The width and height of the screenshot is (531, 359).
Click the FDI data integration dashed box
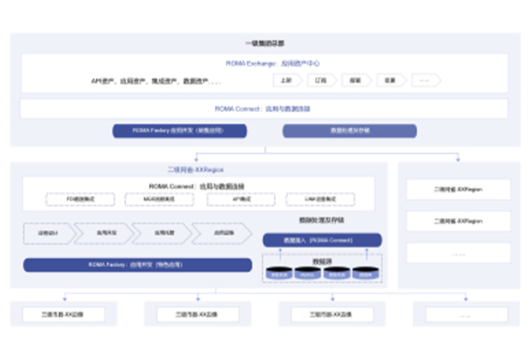(81, 199)
